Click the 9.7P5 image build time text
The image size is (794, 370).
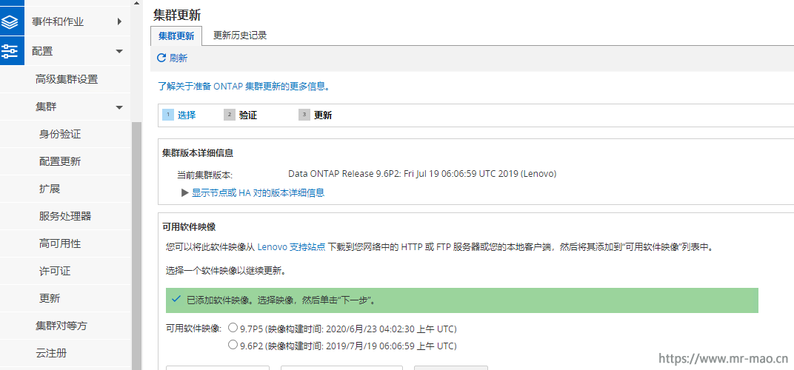pos(348,329)
